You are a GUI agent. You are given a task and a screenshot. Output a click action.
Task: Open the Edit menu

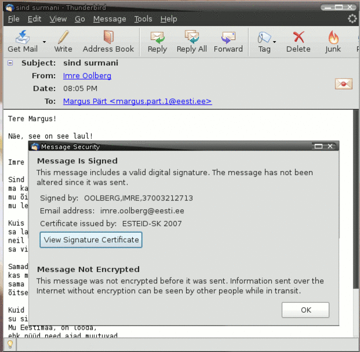click(34, 19)
